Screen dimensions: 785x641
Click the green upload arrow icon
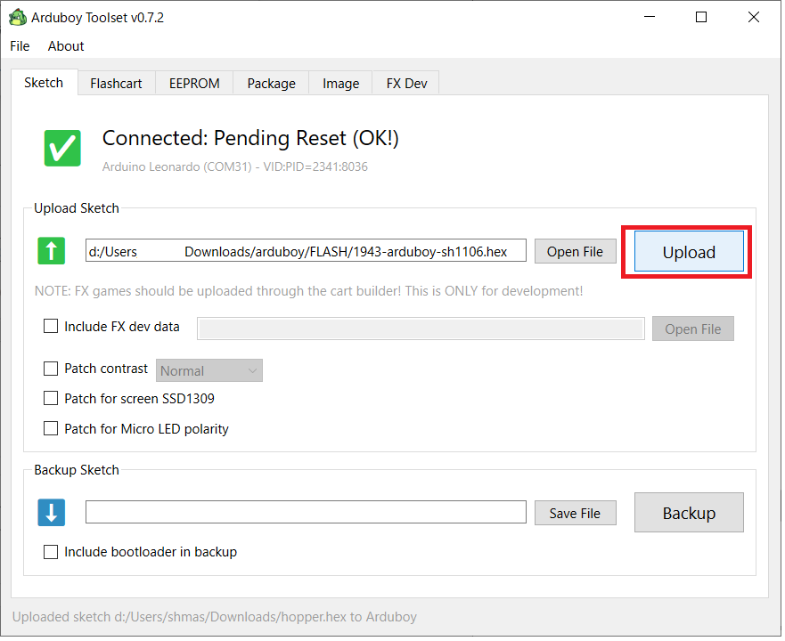pyautogui.click(x=51, y=251)
